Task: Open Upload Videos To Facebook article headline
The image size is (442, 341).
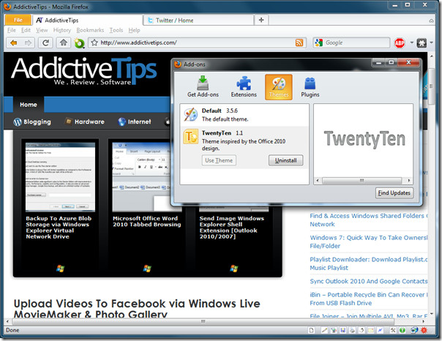Action: (137, 309)
